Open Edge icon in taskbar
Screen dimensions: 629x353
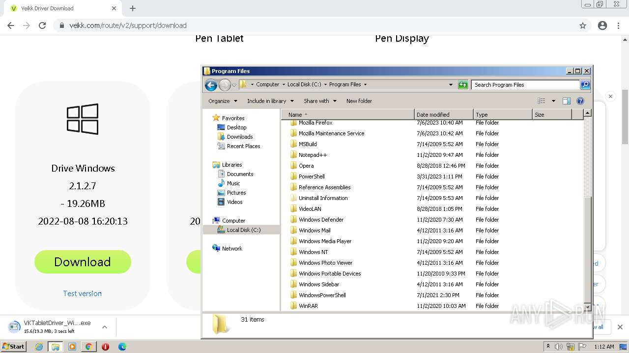click(x=122, y=347)
